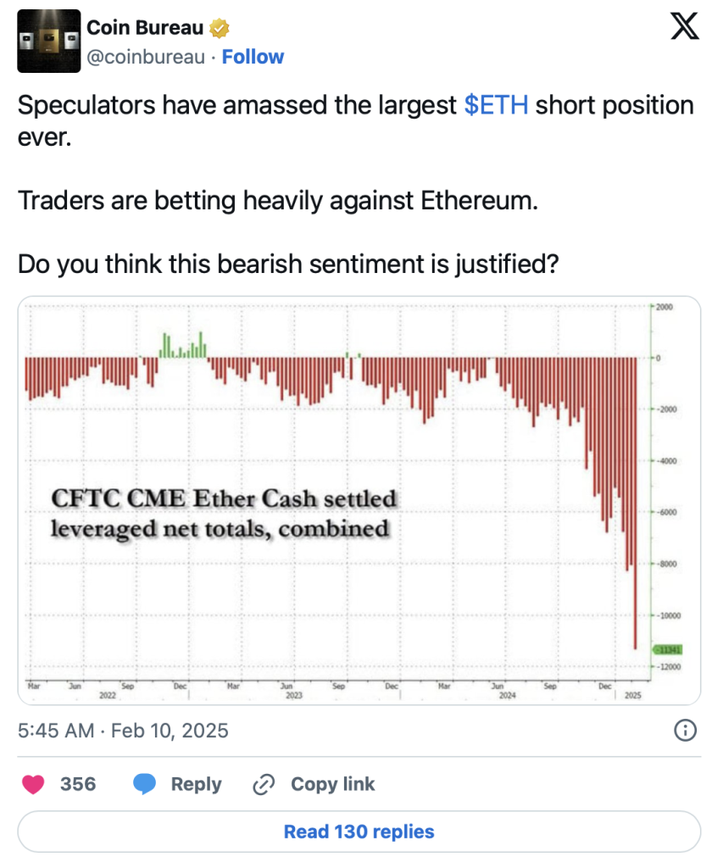Read 130 replies
712x868 pixels.
pyautogui.click(x=359, y=832)
